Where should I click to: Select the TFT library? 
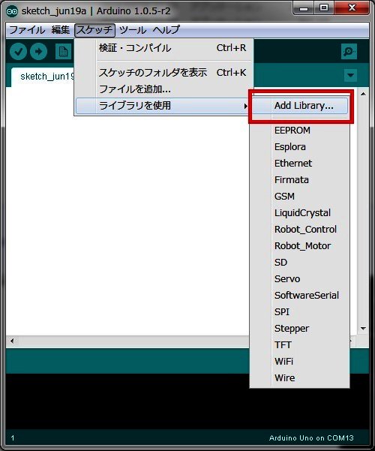click(x=300, y=345)
